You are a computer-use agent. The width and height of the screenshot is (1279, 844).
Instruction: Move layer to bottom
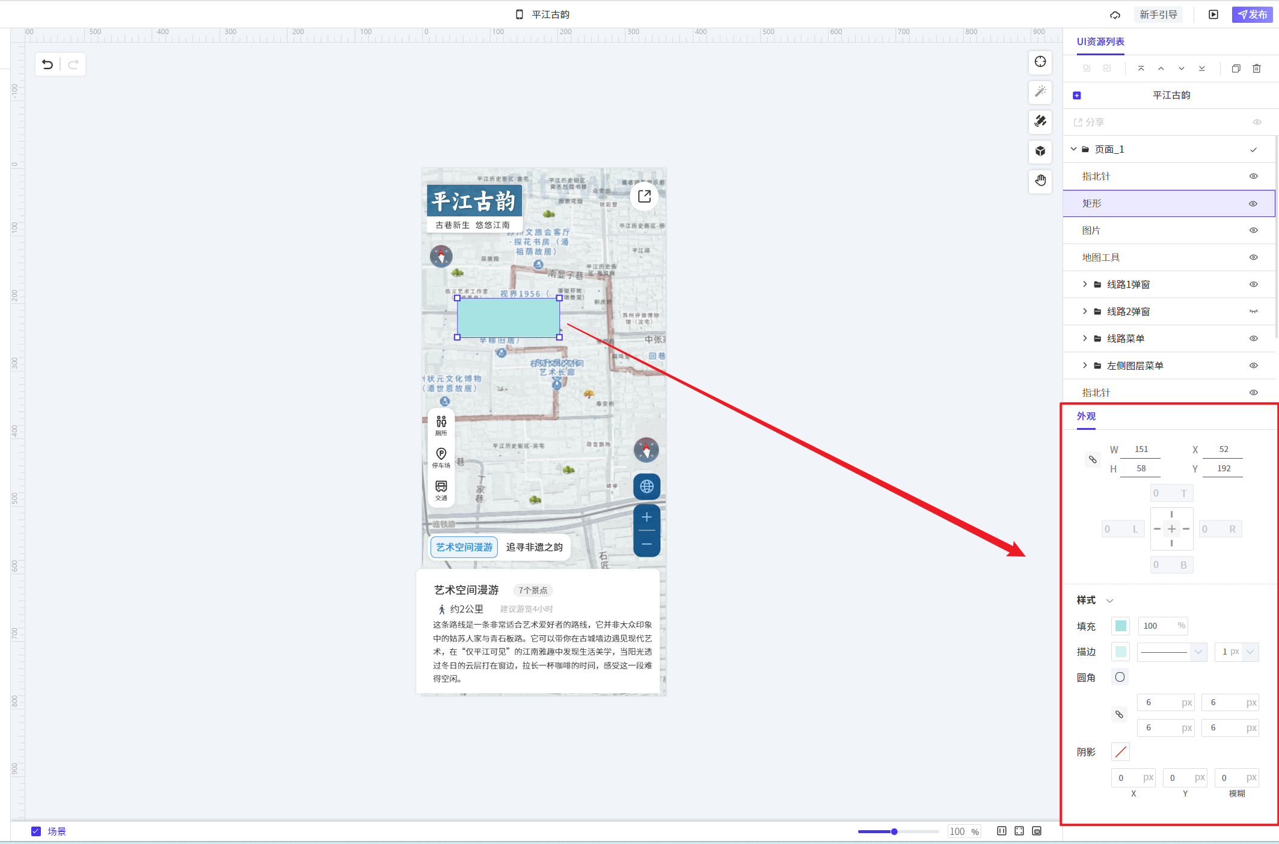click(1202, 69)
